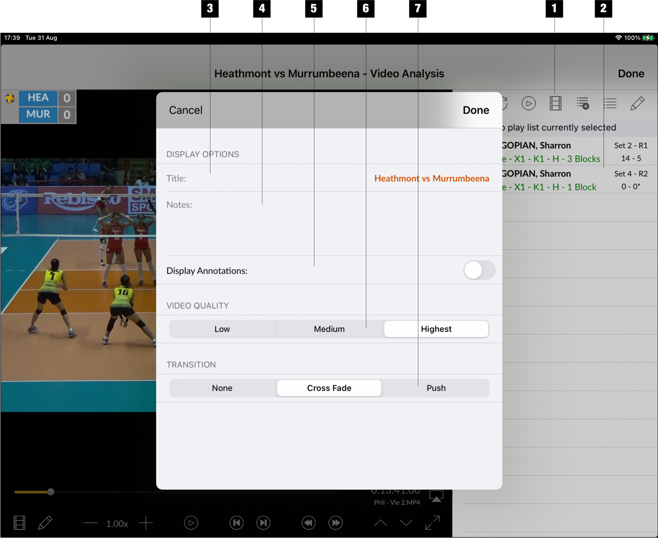Switch transition to None
Image resolution: width=658 pixels, height=538 pixels.
222,388
